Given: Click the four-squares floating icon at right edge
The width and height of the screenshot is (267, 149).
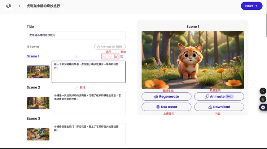Looking at the screenshot, I should [x=263, y=99].
